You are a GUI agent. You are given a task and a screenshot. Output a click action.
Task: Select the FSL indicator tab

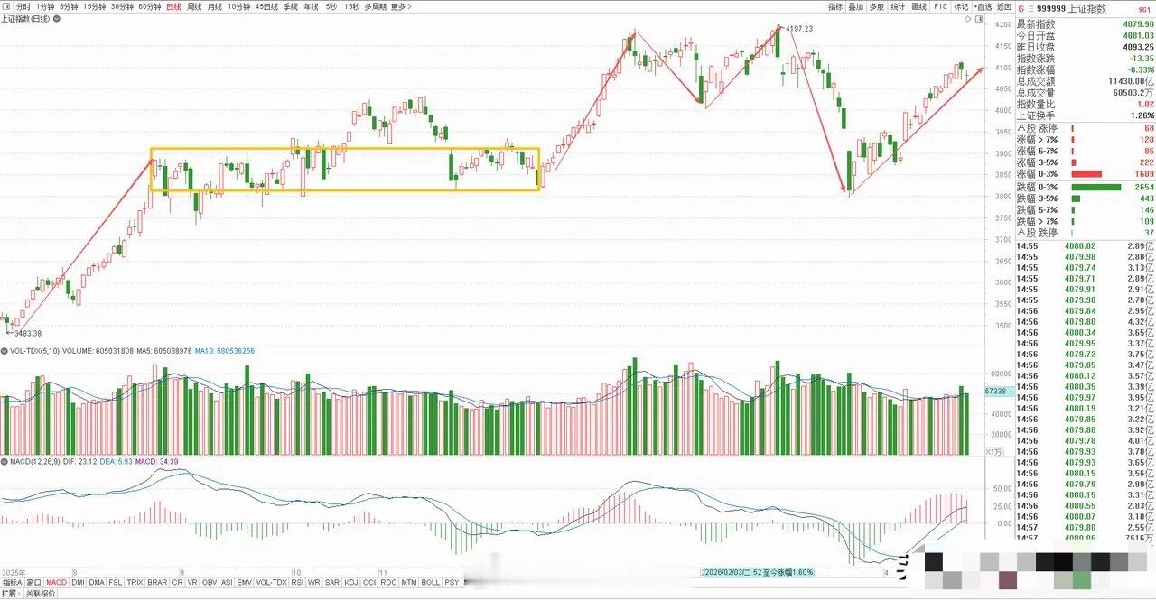(x=116, y=583)
